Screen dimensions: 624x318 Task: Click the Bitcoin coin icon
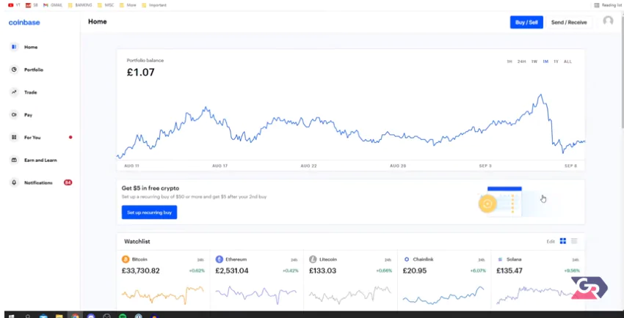(126, 259)
